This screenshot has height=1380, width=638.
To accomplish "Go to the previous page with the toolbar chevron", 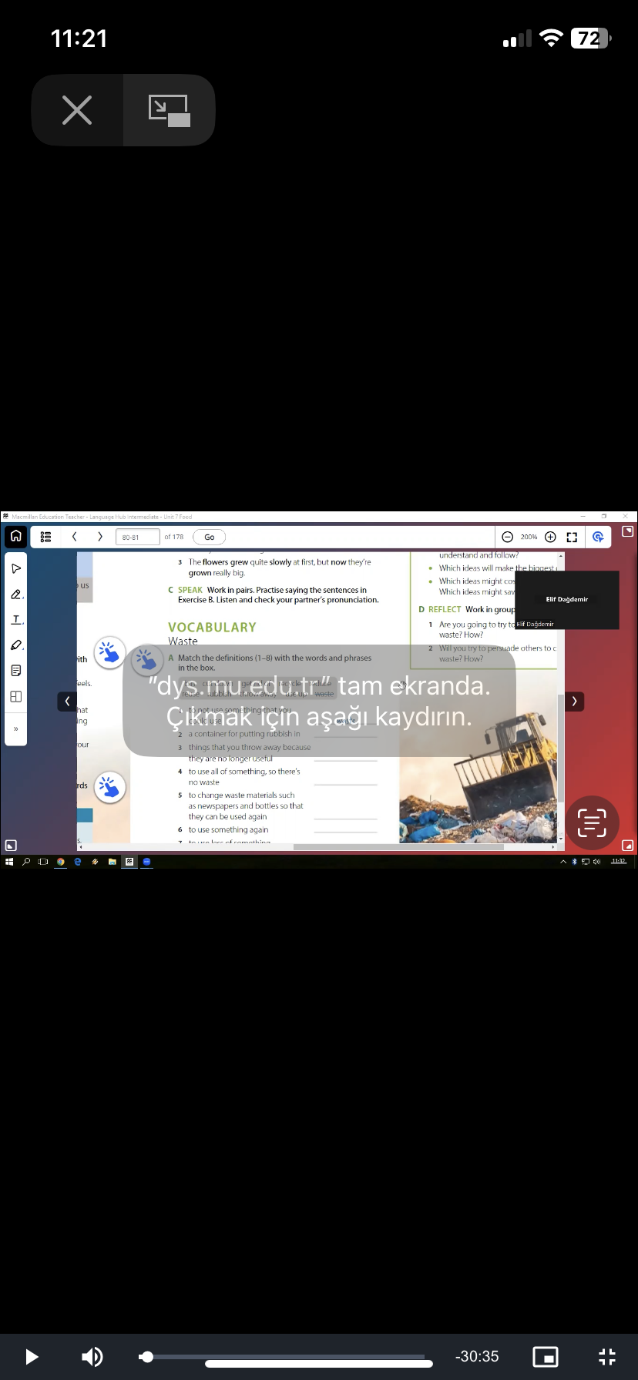I will coord(74,537).
